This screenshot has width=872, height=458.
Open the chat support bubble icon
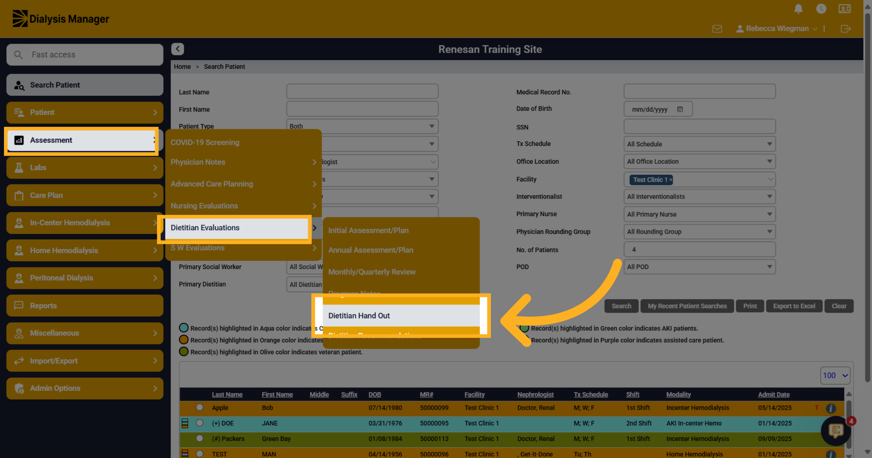836,431
